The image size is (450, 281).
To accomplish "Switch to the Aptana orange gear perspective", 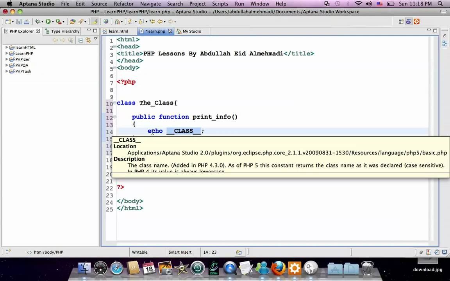I will coord(417,21).
